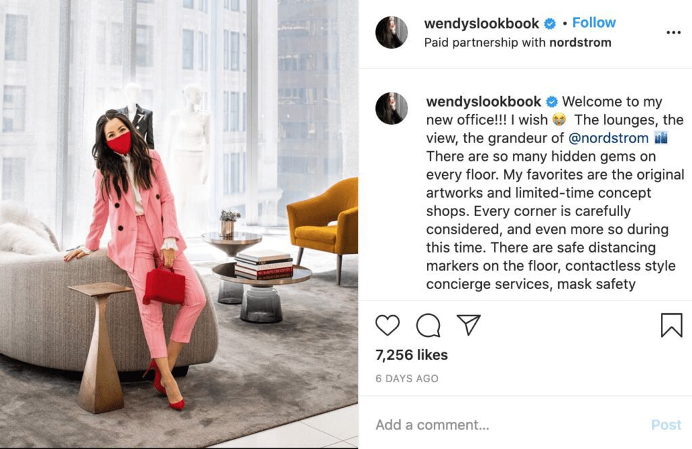Screen dimensions: 692x449
Task: Click the verified badge beside header username
Action: pyautogui.click(x=550, y=24)
